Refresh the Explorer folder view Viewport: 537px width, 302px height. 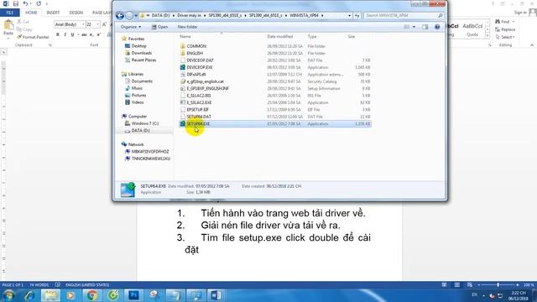pos(357,15)
